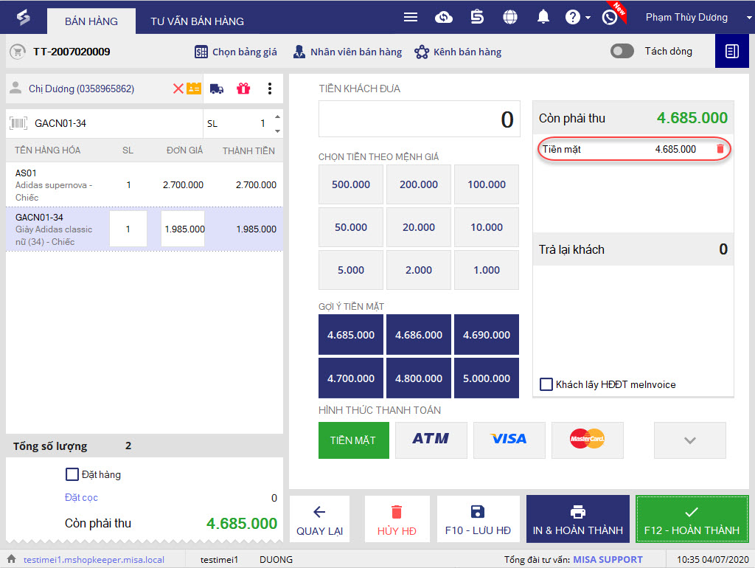This screenshot has width=755, height=568.
Task: Open Nhân viên bán hàng
Action: [x=348, y=52]
